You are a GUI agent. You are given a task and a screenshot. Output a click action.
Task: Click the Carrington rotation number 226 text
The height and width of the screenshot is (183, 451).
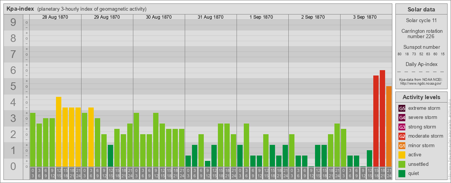421,34
